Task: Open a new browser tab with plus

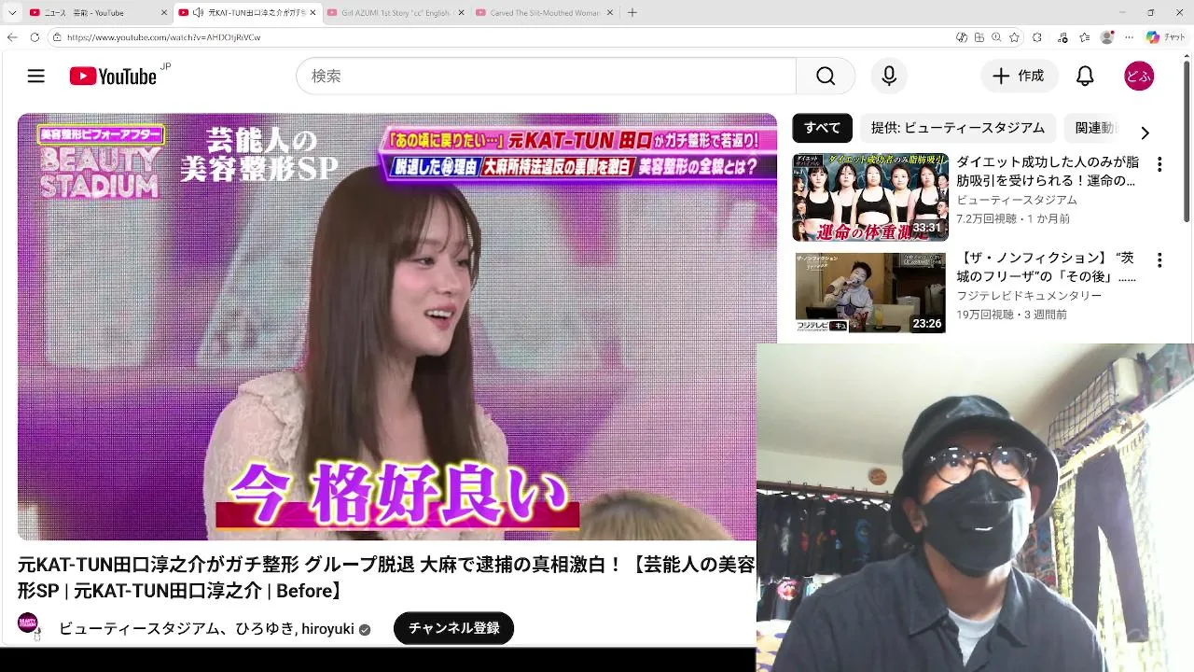Action: click(632, 13)
